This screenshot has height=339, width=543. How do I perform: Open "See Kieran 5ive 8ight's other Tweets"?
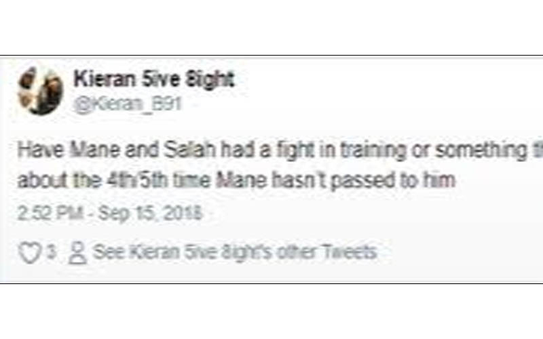click(x=233, y=253)
